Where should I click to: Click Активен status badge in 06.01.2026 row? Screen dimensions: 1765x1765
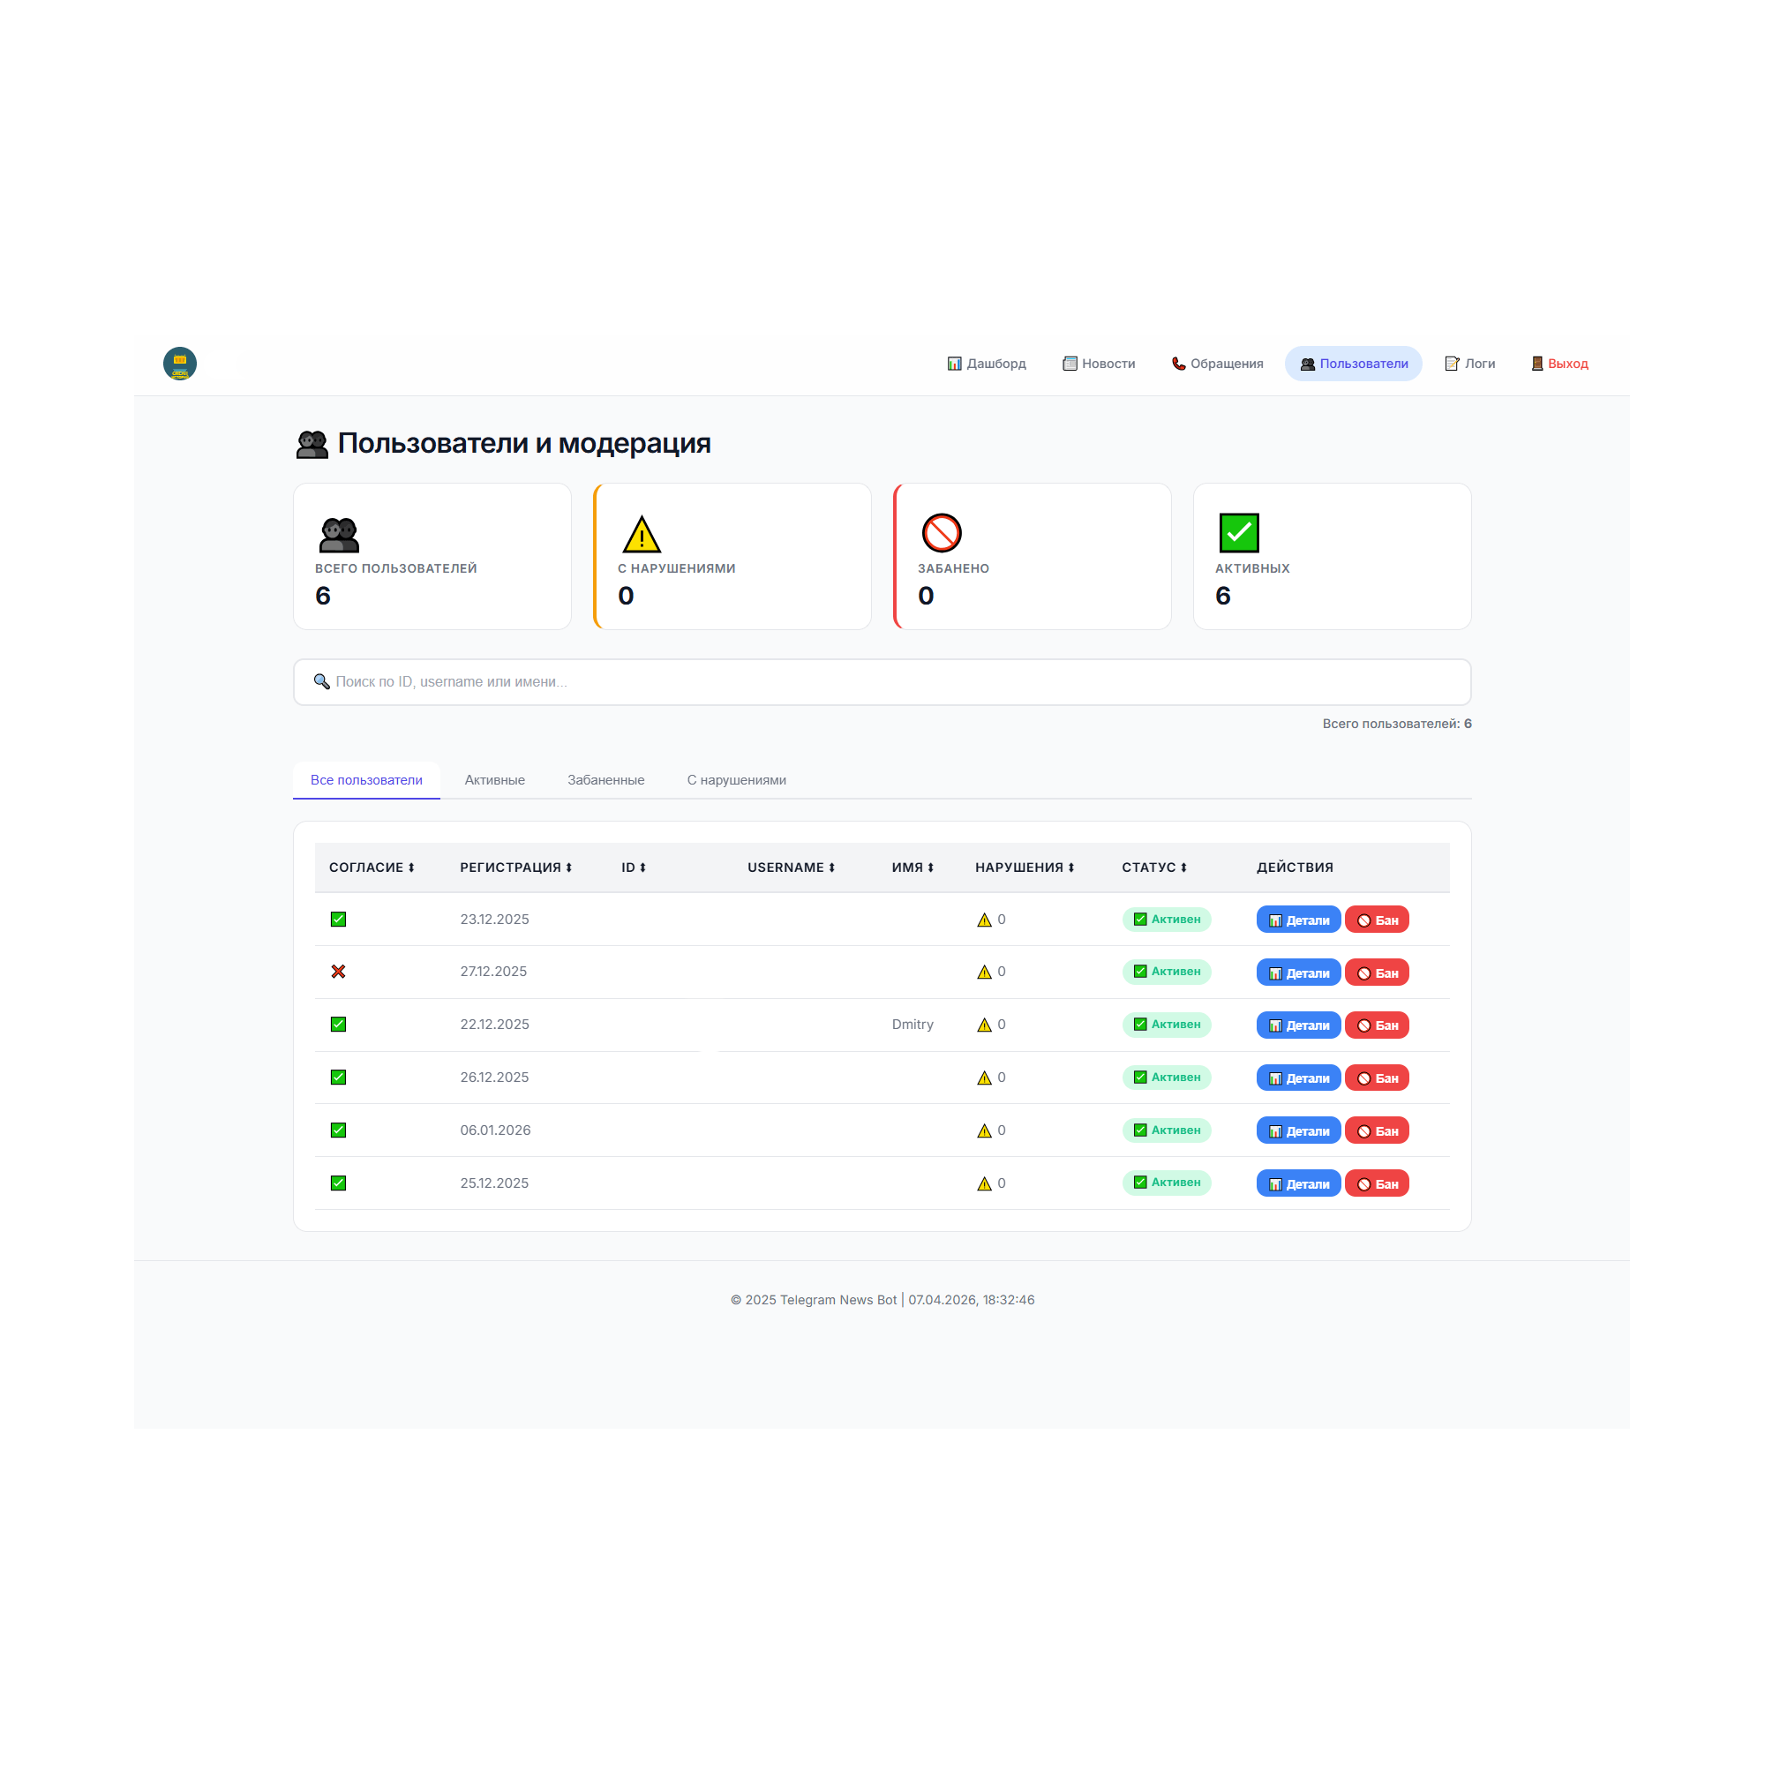click(1167, 1130)
